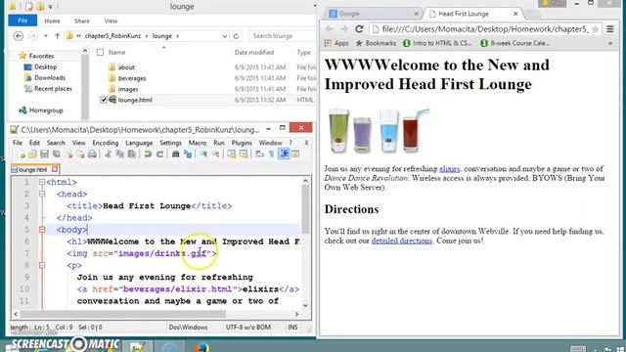Image resolution: width=626 pixels, height=352 pixels.
Task: Open the Encoding menu in Notepad++
Action: click(106, 143)
